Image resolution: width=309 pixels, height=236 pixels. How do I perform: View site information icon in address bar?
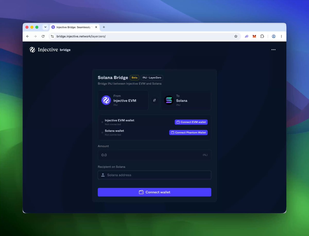52,36
